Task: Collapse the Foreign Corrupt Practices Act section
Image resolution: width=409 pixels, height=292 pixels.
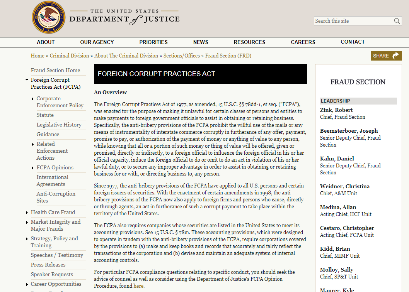Action: [x=27, y=80]
